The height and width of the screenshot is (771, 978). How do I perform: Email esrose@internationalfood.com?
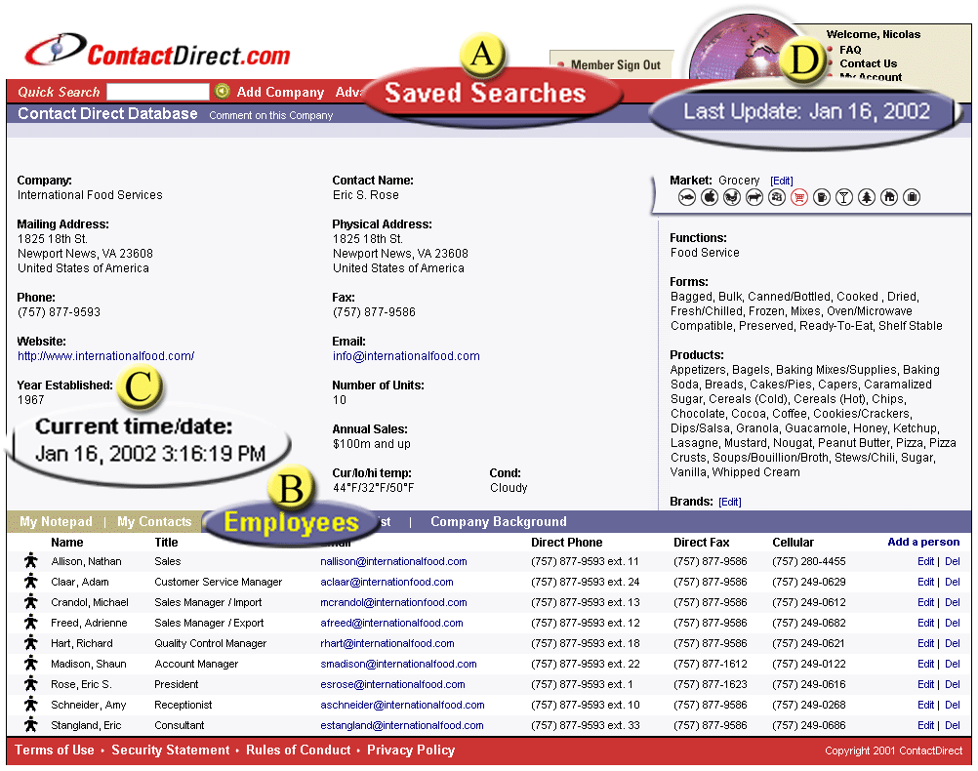pyautogui.click(x=392, y=684)
